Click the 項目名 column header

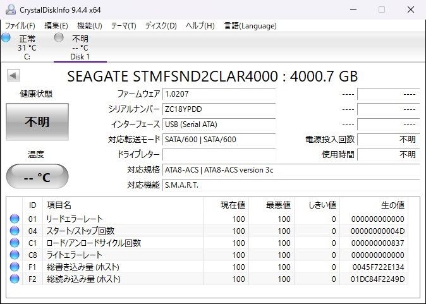click(x=59, y=205)
